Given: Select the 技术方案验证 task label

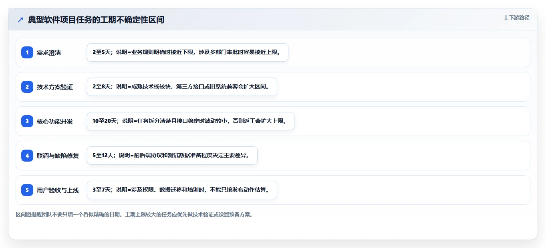Looking at the screenshot, I should [55, 87].
